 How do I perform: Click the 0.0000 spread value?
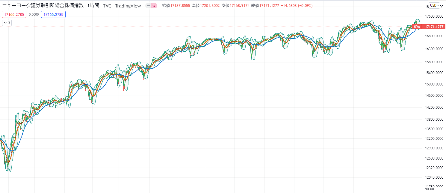(x=34, y=14)
